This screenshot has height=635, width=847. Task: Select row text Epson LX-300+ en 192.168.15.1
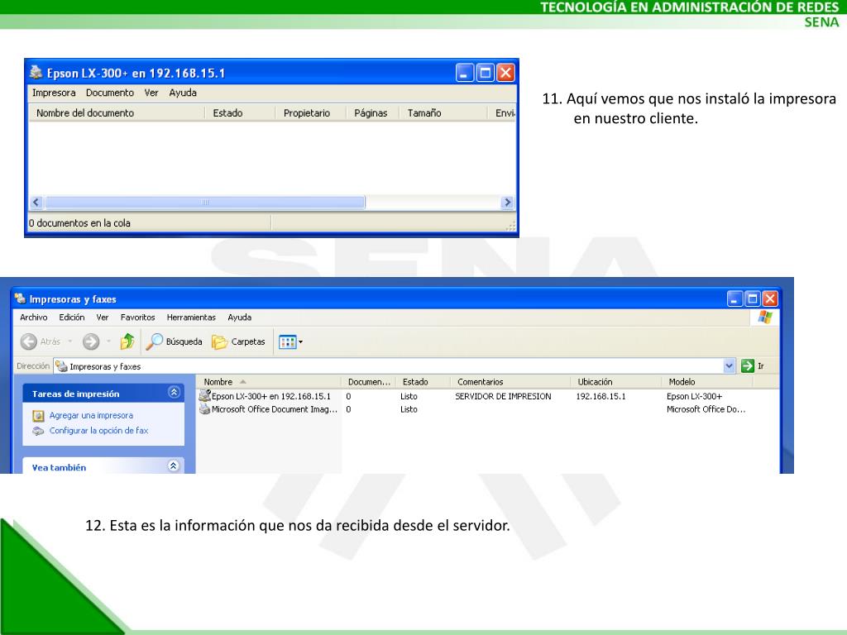click(271, 396)
